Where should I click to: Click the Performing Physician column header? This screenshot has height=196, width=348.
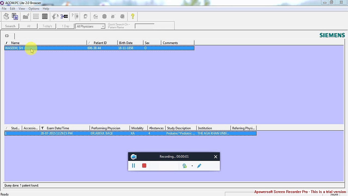pyautogui.click(x=110, y=128)
